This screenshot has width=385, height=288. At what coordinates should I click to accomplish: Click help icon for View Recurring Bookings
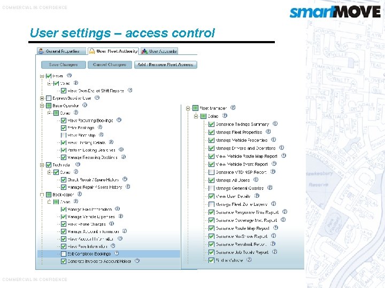coord(119,120)
